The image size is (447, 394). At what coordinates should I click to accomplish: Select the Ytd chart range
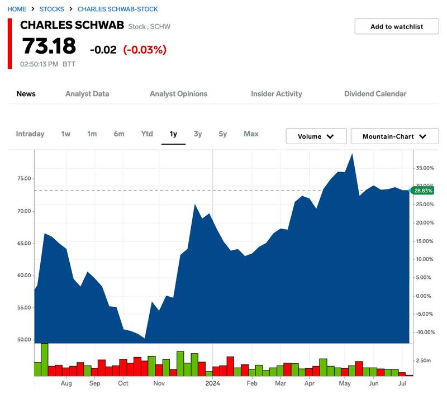point(147,134)
